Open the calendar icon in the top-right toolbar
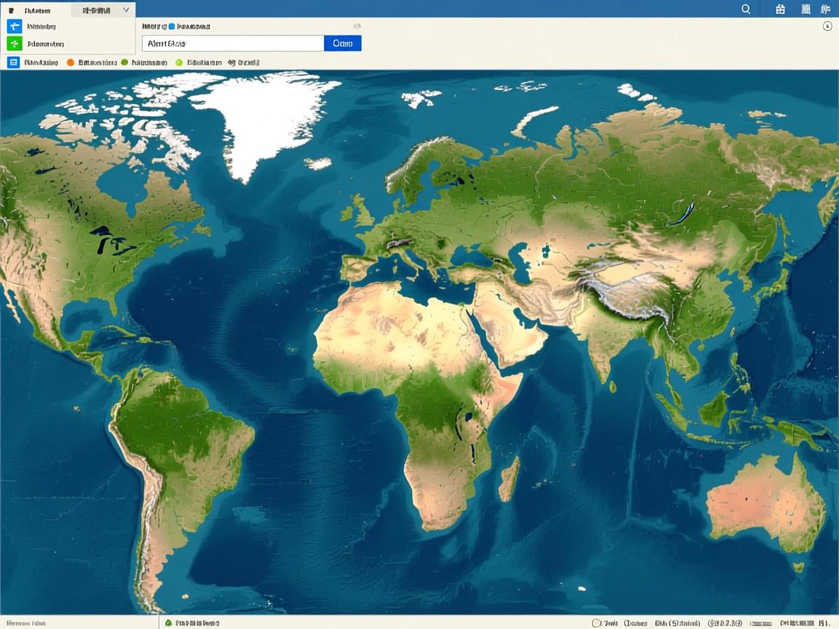839x629 pixels. click(x=781, y=9)
